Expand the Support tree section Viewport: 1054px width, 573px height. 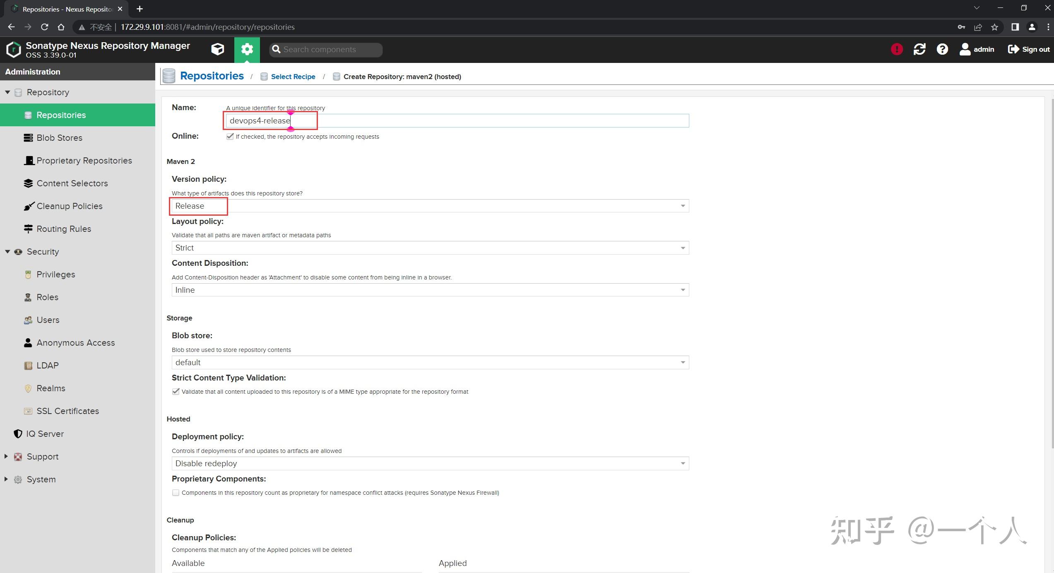click(6, 456)
